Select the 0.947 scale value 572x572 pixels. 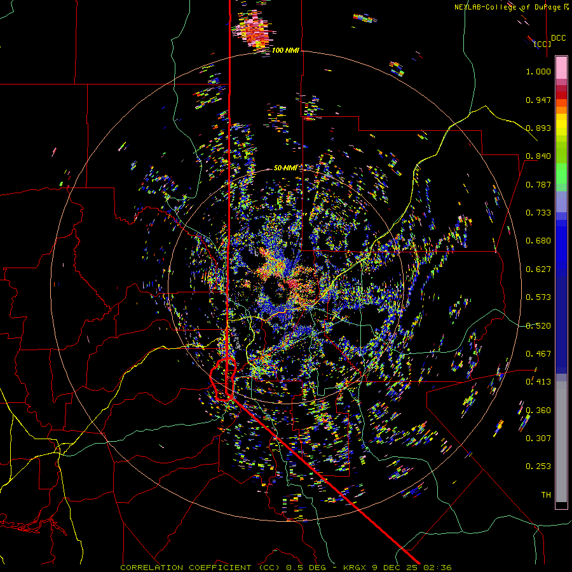(538, 100)
